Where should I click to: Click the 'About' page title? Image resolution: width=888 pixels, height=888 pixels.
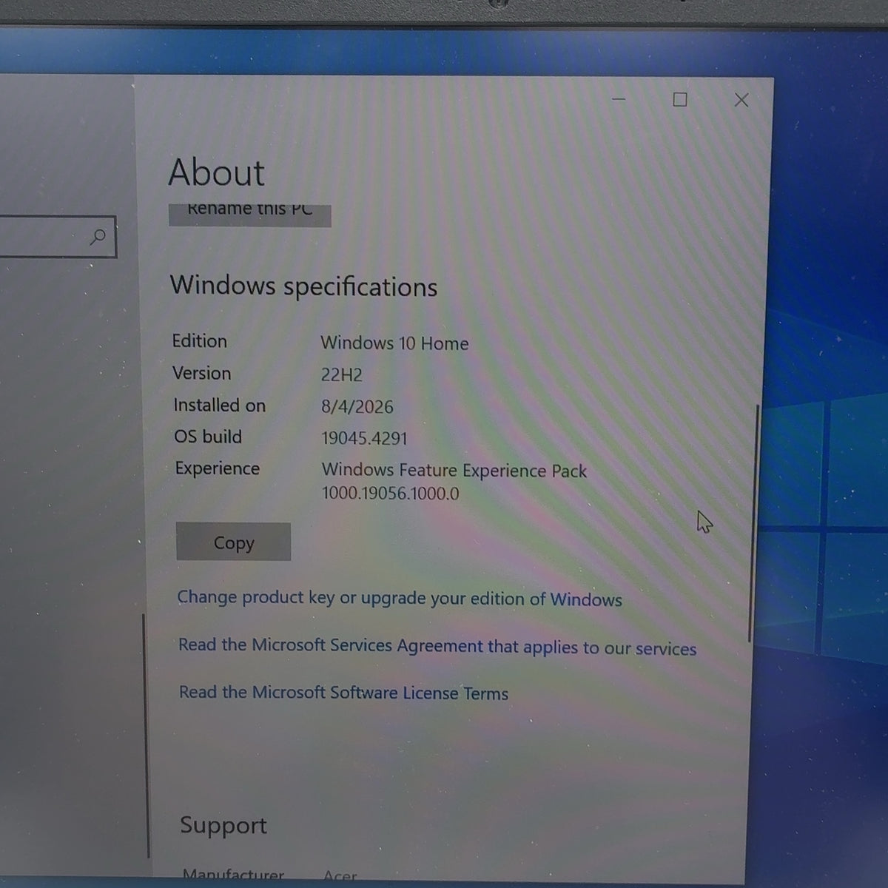[x=216, y=172]
